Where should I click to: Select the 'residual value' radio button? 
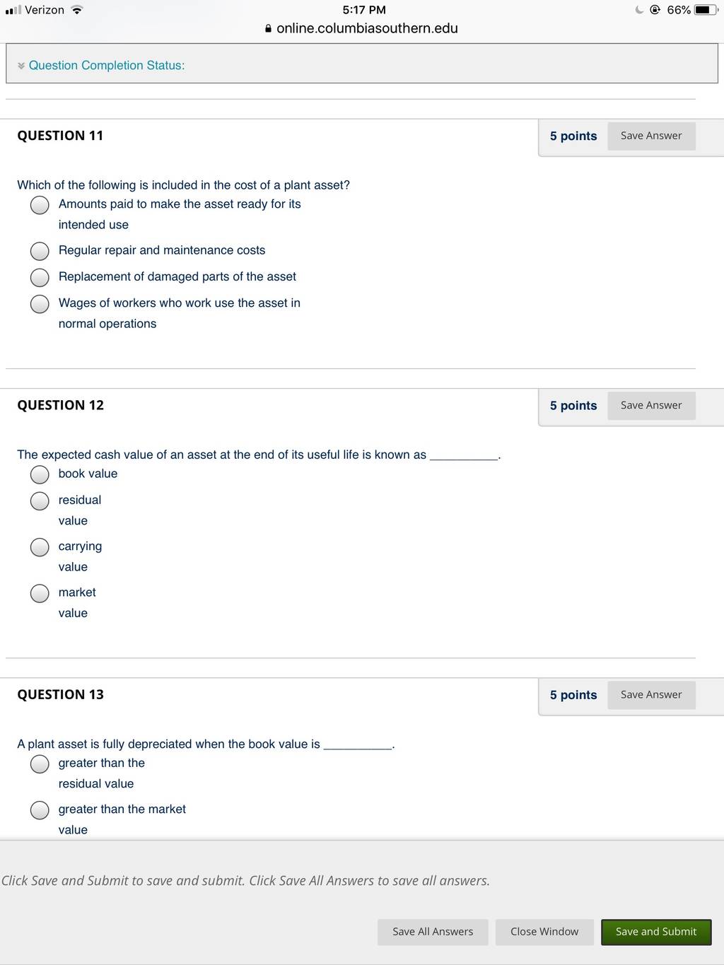point(40,501)
